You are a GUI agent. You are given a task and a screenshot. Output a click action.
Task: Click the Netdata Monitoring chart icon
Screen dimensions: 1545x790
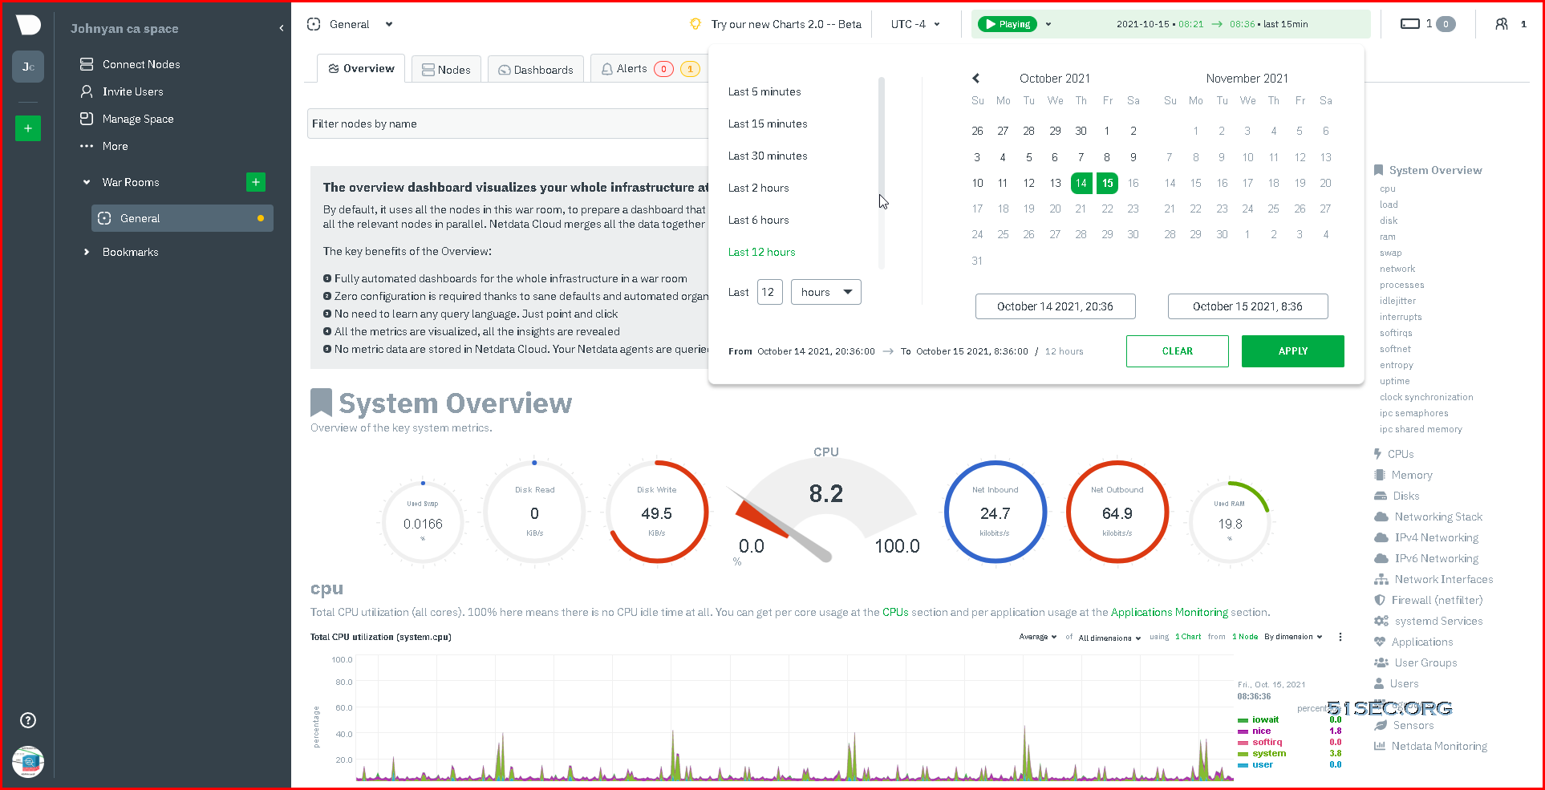click(1380, 746)
